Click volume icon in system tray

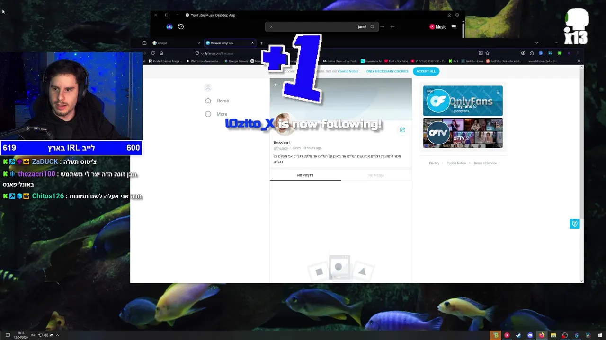point(46,335)
